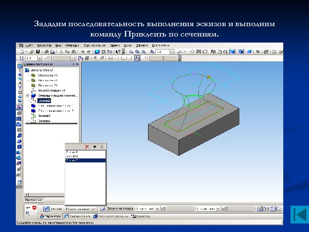This screenshot has width=309, height=232.
Task: Select Эскиз:3 in the sections list
Action: coord(85,156)
